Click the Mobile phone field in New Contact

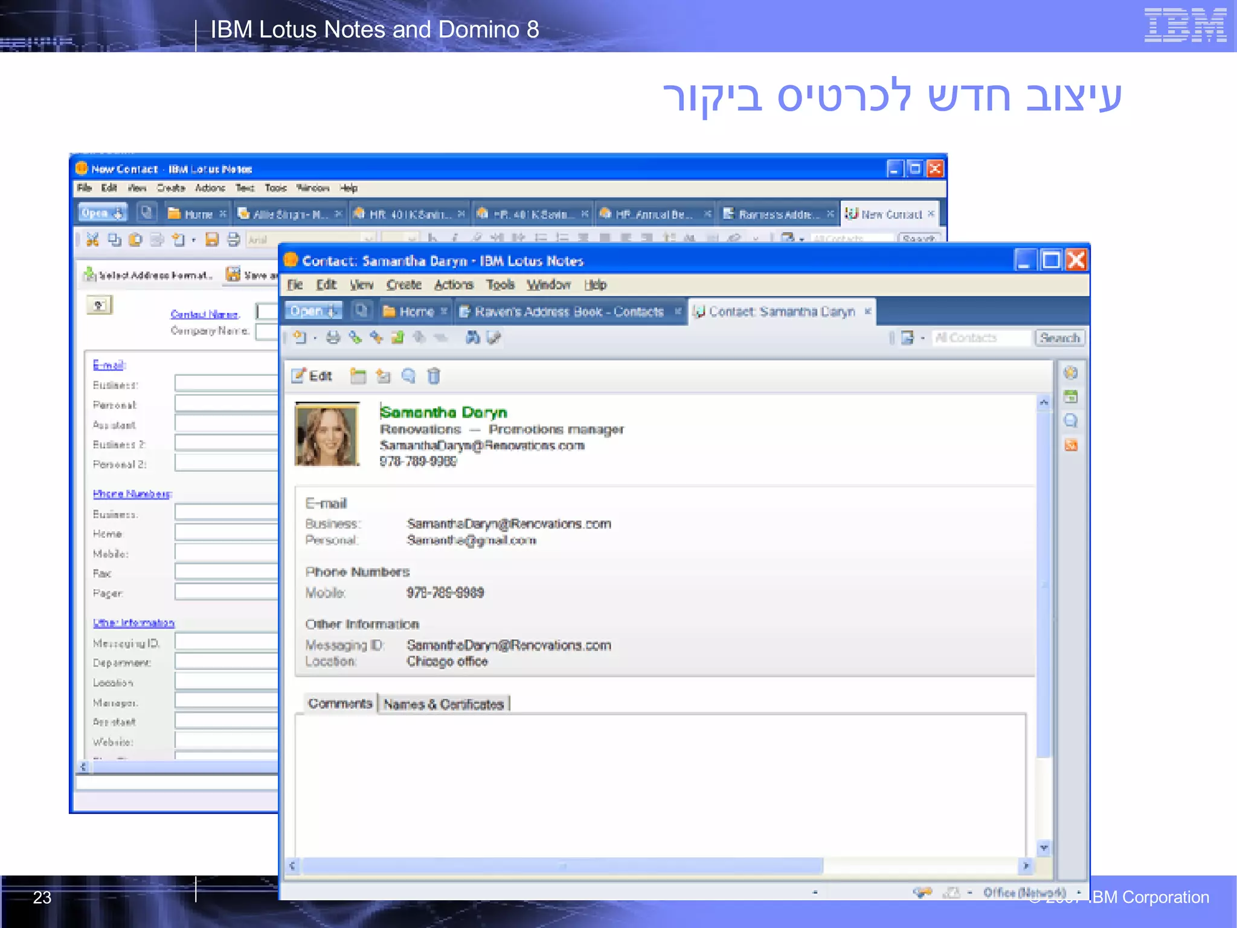click(x=227, y=552)
